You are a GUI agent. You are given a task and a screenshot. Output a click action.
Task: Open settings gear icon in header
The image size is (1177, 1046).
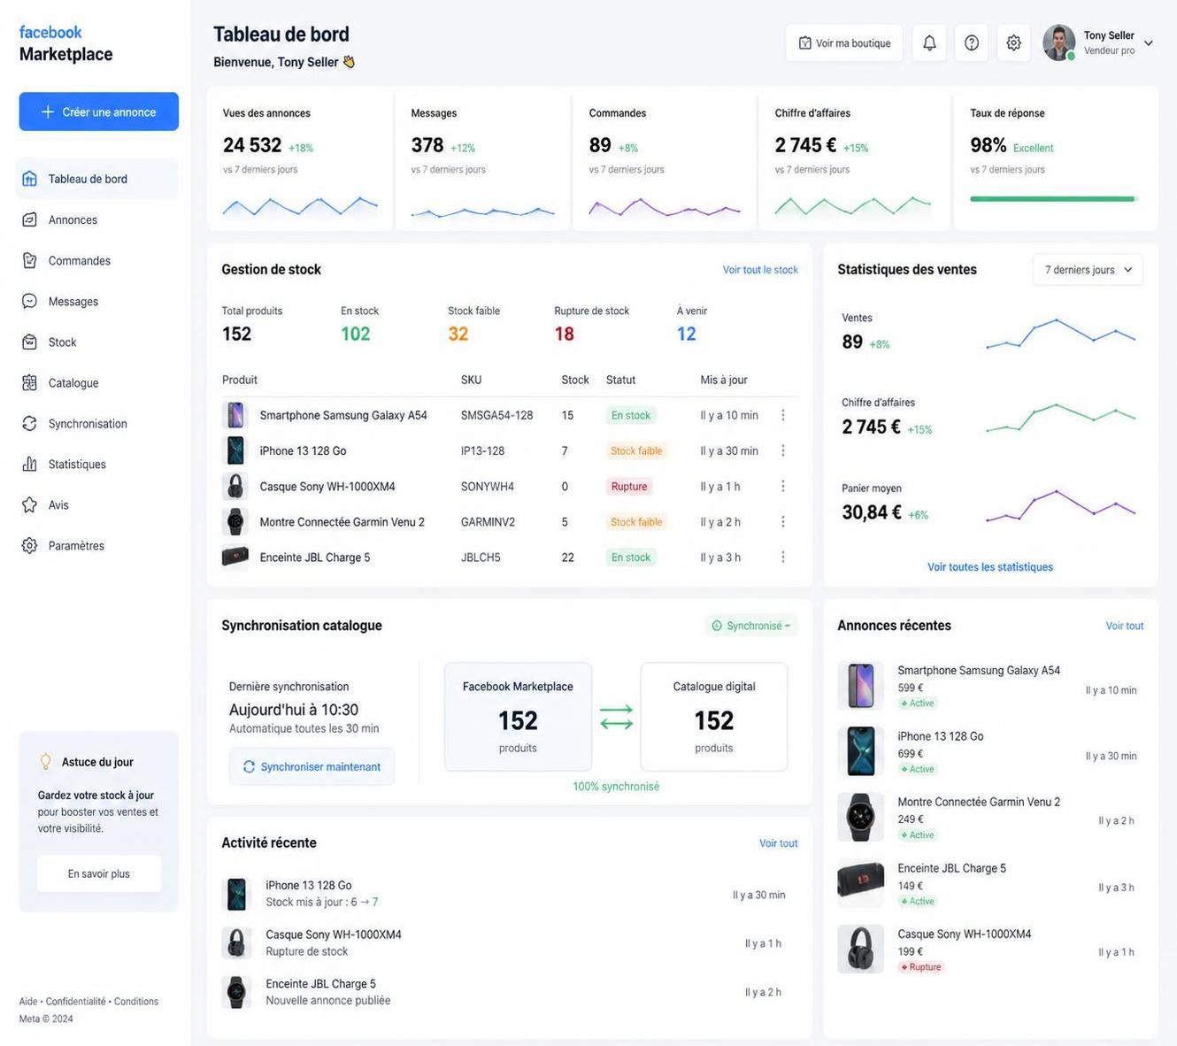coord(1014,42)
